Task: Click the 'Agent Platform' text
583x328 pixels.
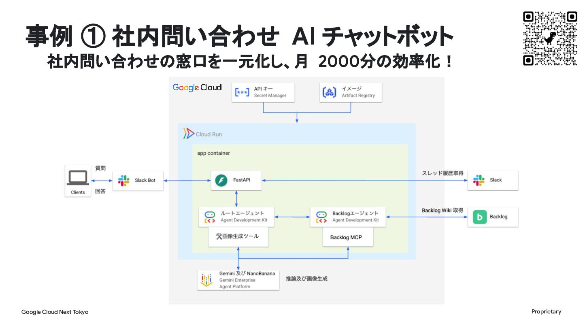Action: coord(235,286)
